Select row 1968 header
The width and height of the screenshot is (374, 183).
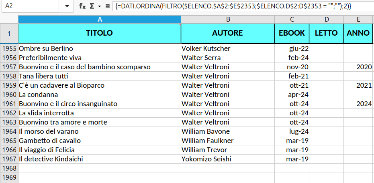pyautogui.click(x=9, y=168)
